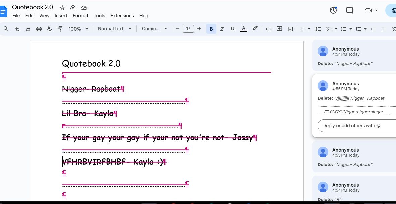Decrease font size with minus button
396x204 pixels.
pos(178,29)
